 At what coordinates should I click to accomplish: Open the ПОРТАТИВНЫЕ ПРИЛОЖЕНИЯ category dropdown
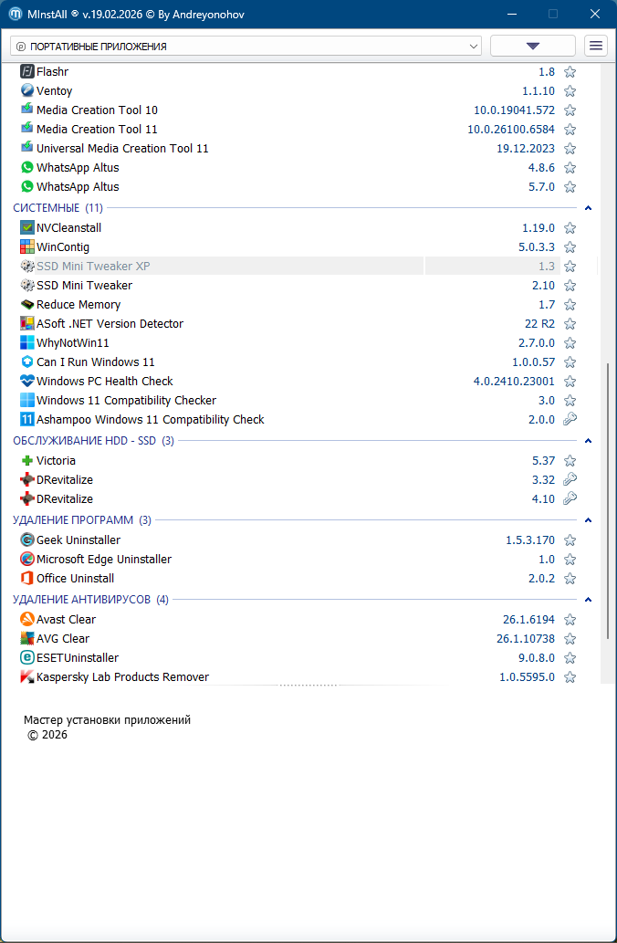(246, 46)
